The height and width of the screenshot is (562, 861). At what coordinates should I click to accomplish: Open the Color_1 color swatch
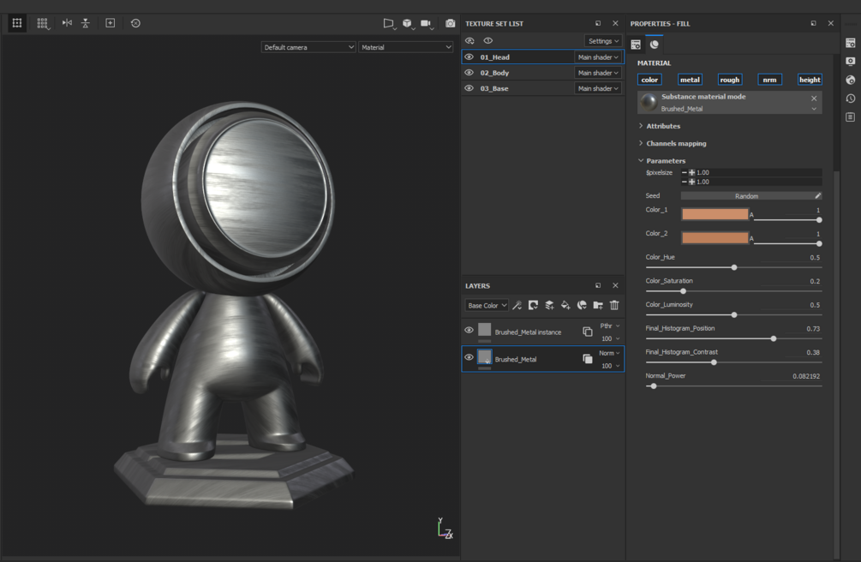pyautogui.click(x=715, y=214)
